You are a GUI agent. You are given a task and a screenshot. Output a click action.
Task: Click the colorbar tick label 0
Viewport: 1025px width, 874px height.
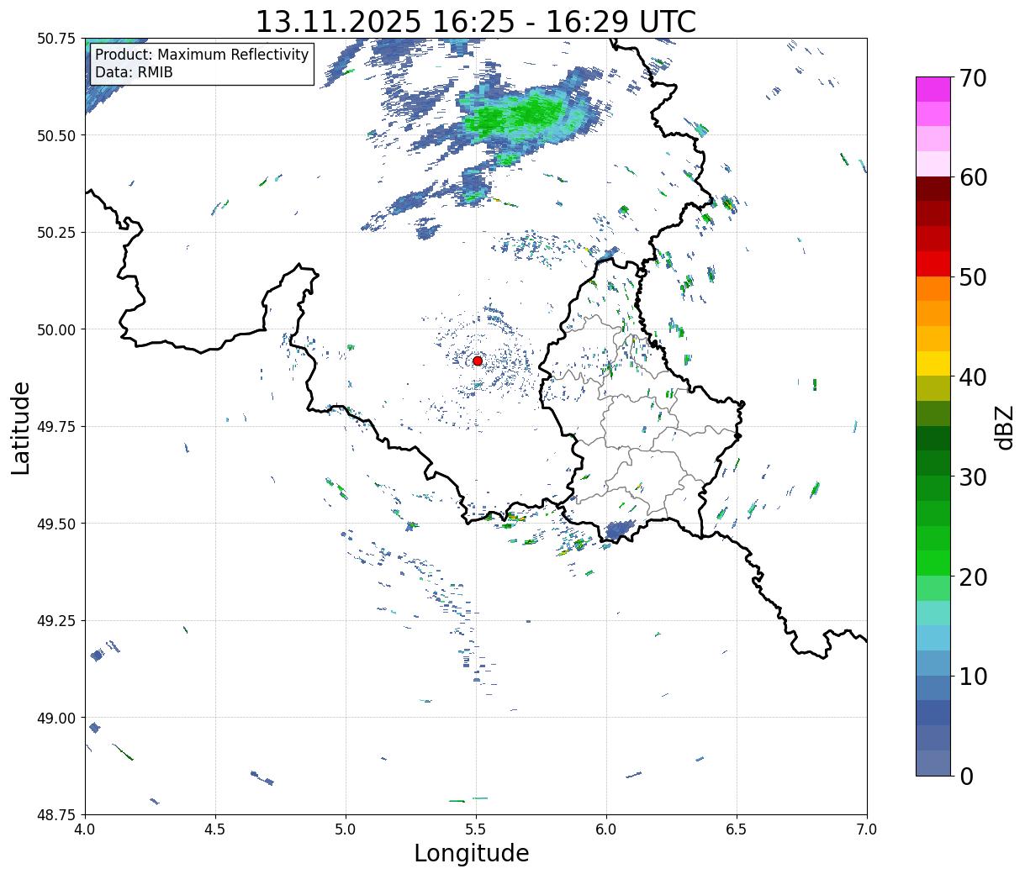966,777
